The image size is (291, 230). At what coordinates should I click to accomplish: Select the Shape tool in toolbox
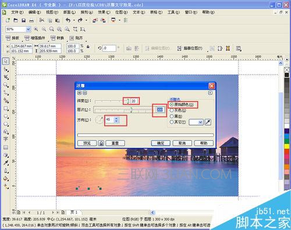tap(6, 69)
